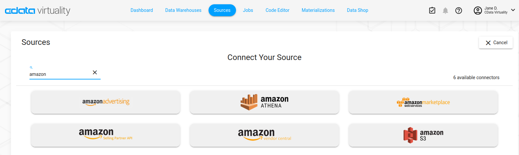Pick the Amazon S3 connector
Image resolution: width=519 pixels, height=155 pixels.
pyautogui.click(x=423, y=135)
